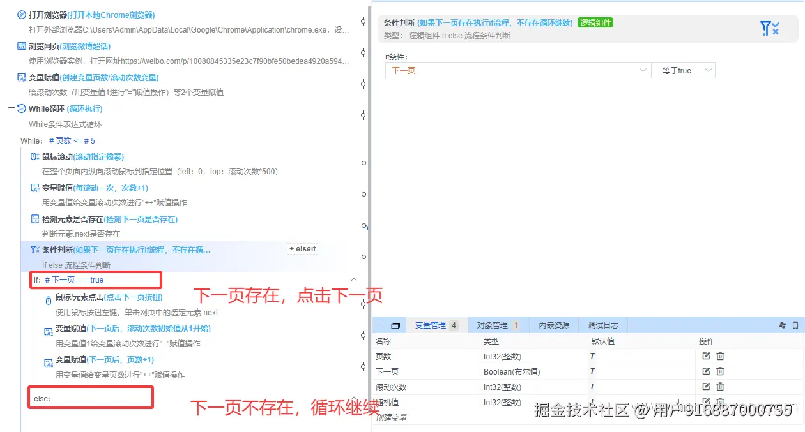805x432 pixels.
Task: Select the 检测元素是否存在(检测下一页是否存在) step title
Action: (110, 219)
